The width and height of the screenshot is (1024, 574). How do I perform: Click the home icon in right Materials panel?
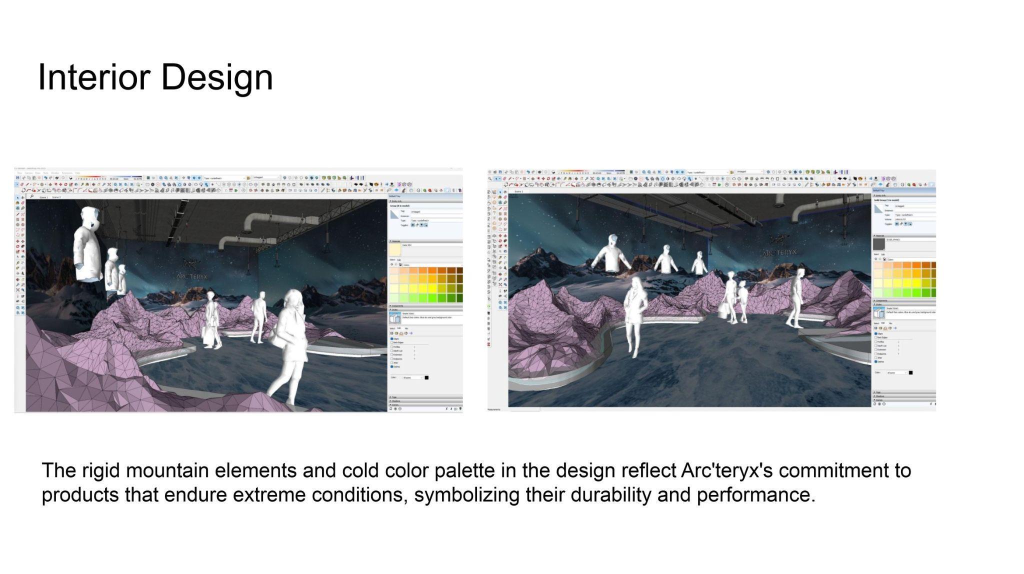(884, 259)
